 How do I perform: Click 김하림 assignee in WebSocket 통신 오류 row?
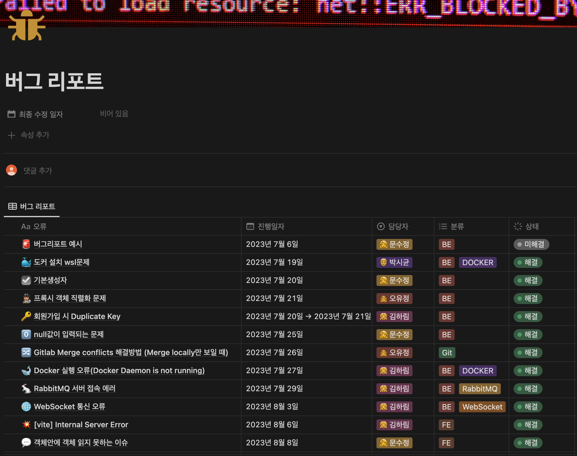(x=395, y=407)
